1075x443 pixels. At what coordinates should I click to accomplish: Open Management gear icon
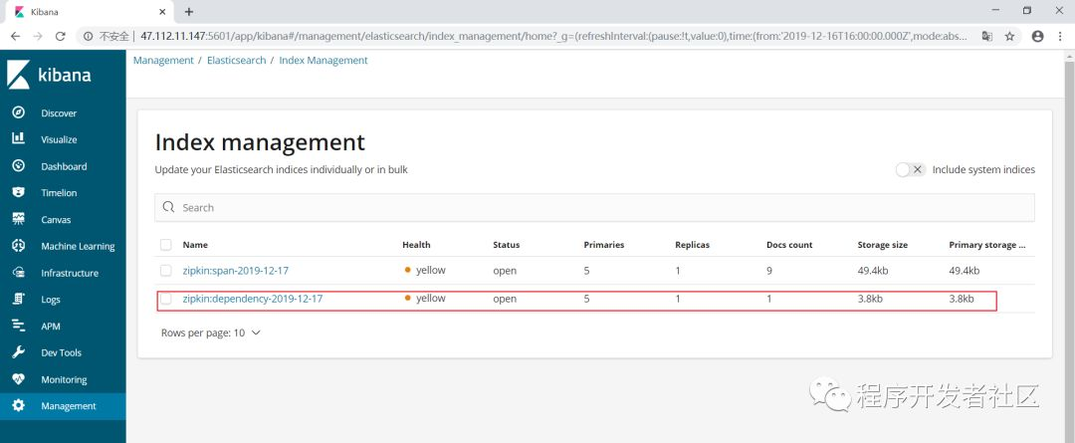[19, 405]
